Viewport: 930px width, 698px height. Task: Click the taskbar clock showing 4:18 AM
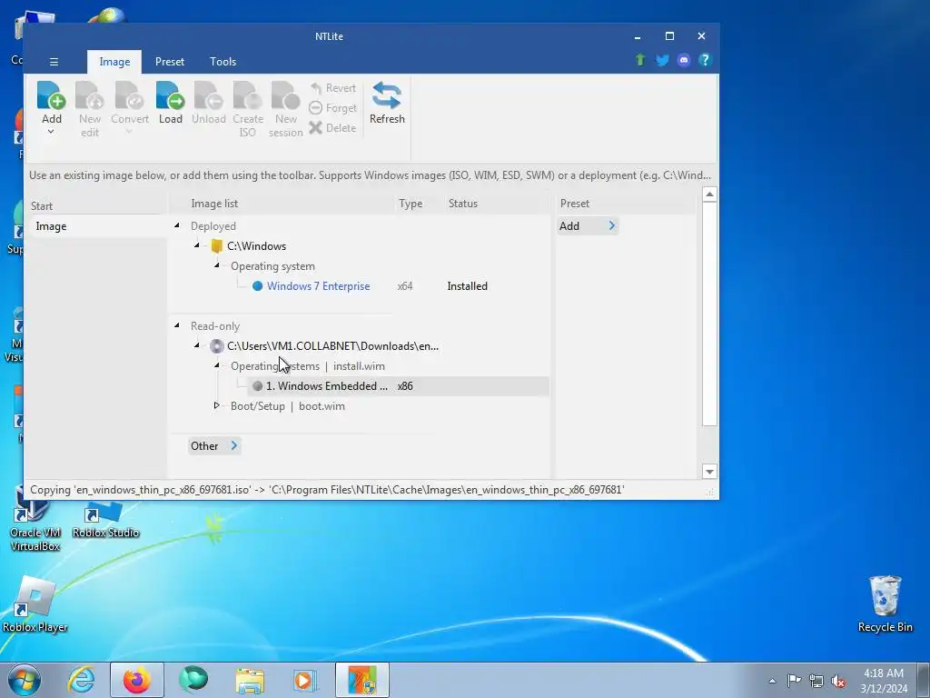884,680
